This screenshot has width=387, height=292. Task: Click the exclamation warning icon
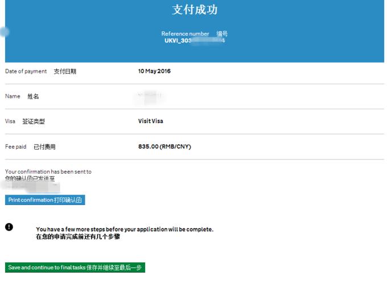(x=9, y=227)
